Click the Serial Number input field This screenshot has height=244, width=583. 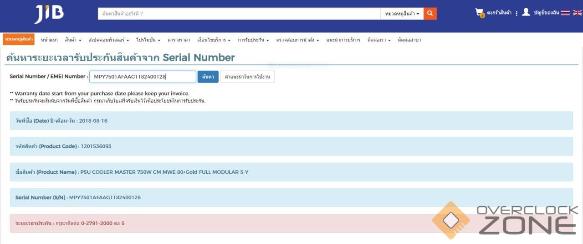tap(143, 77)
